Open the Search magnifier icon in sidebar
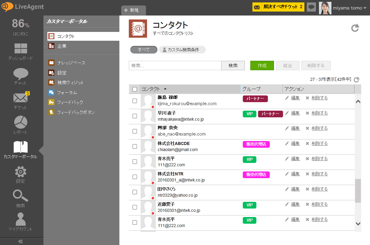 [20, 196]
